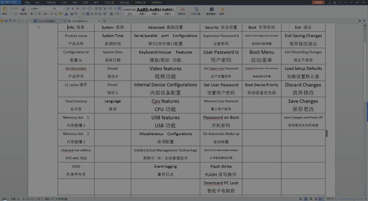368x201 pixels.
Task: Open the WPS application menu dropdown
Action: [20, 2]
